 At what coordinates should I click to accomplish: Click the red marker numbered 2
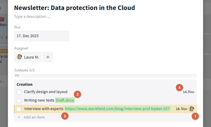[x=64, y=116]
